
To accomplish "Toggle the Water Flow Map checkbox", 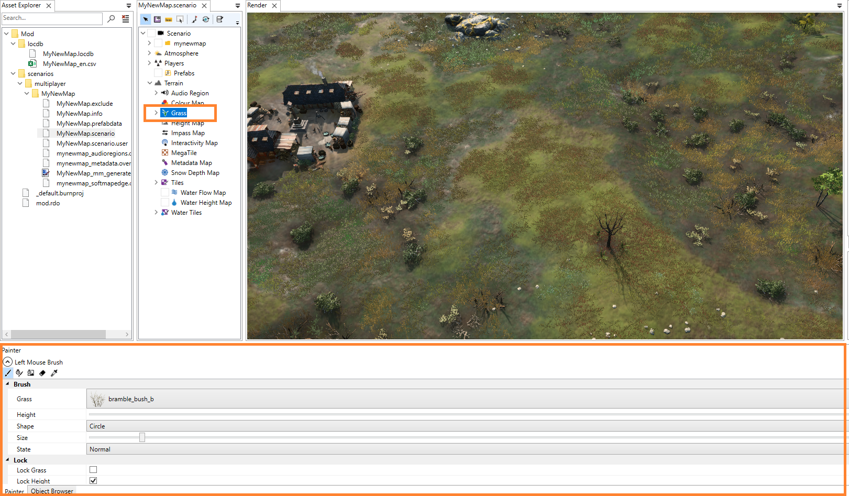I will click(164, 192).
